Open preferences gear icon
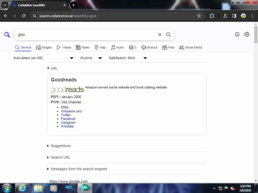Viewport: 258px width, 193px height. point(247,34)
